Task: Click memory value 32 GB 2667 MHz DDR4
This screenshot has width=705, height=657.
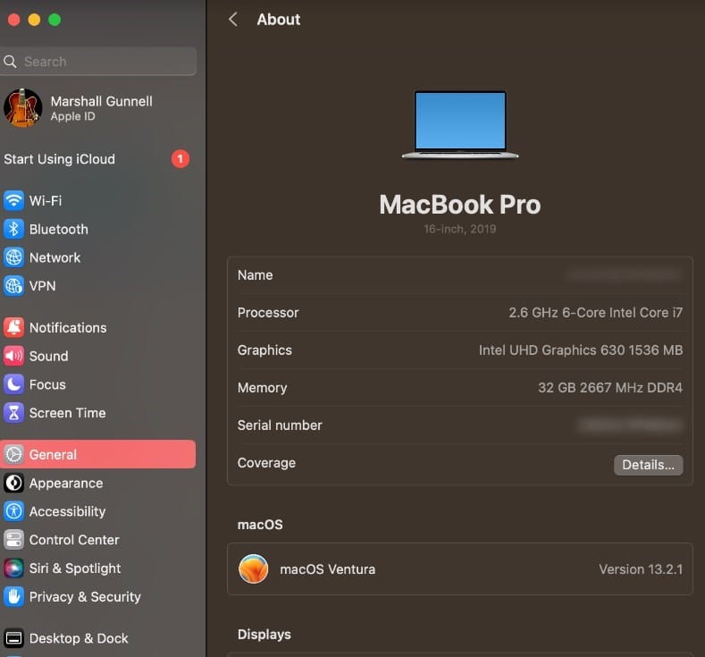Action: (x=610, y=387)
